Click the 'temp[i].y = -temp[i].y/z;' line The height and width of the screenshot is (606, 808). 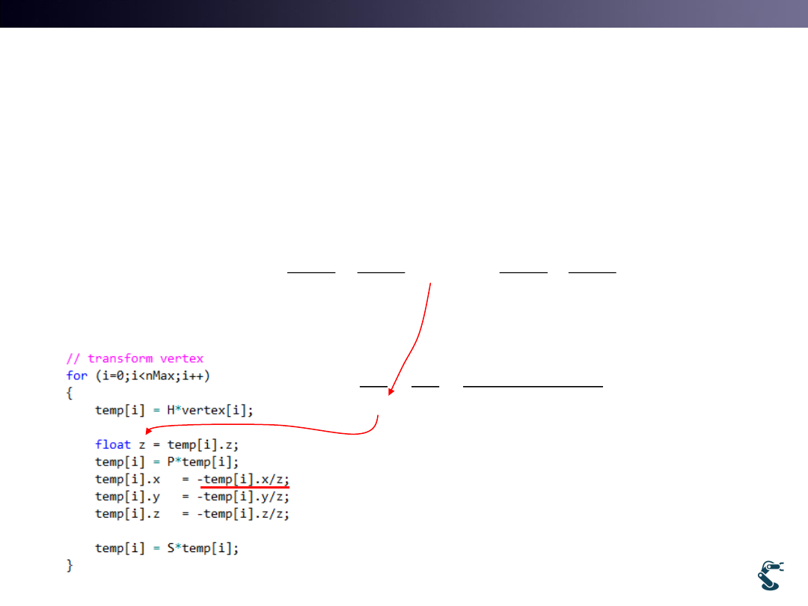(192, 496)
